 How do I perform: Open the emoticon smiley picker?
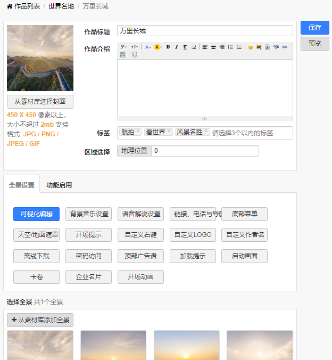(251, 47)
